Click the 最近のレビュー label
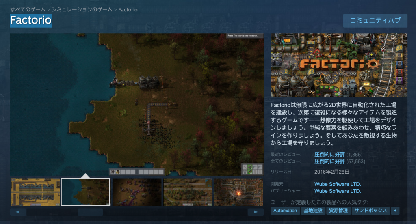 point(286,154)
